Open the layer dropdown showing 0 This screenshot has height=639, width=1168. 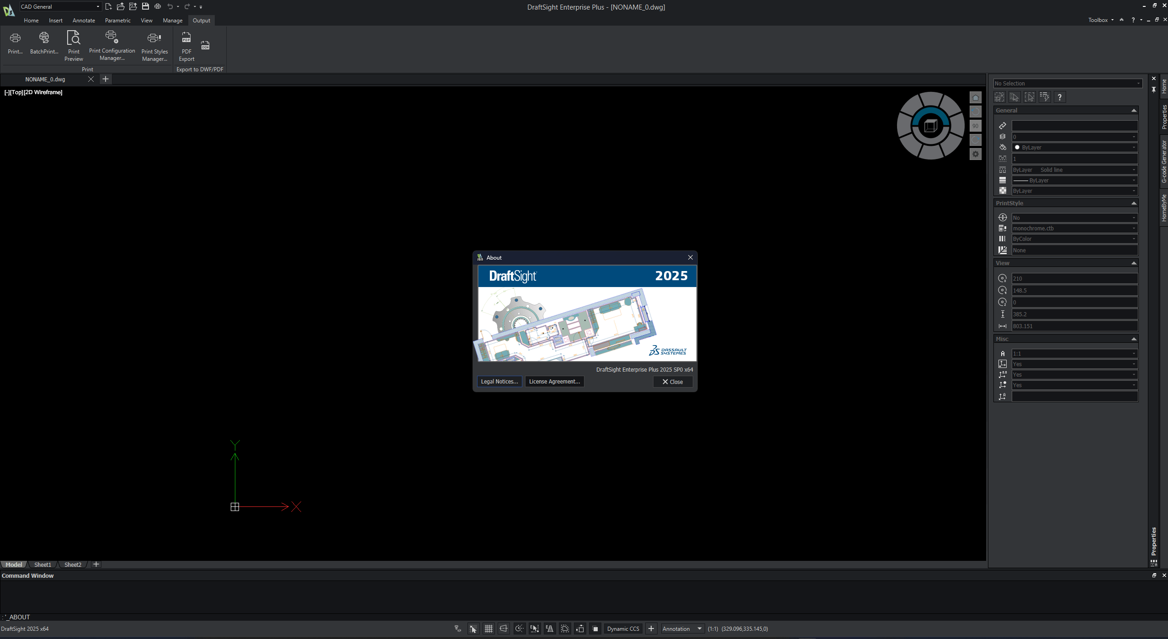(x=1074, y=137)
